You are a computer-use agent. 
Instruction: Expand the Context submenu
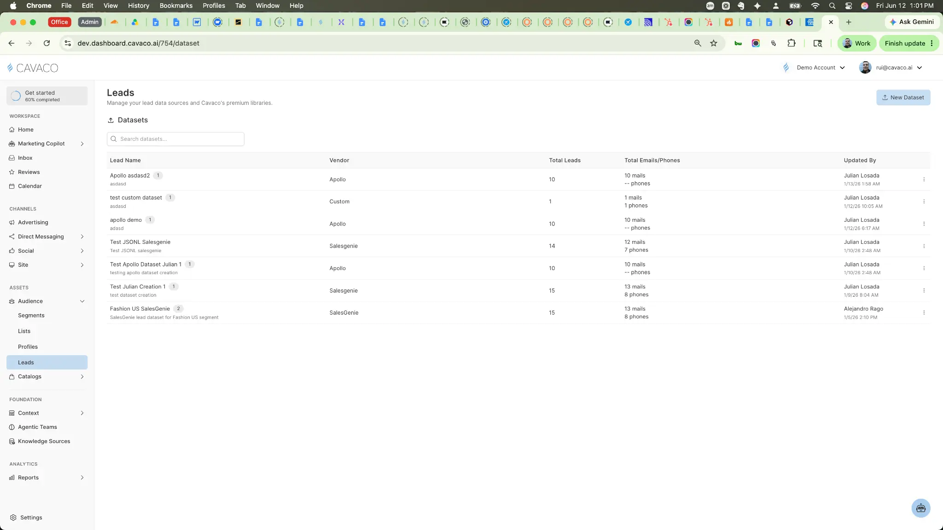tap(82, 413)
